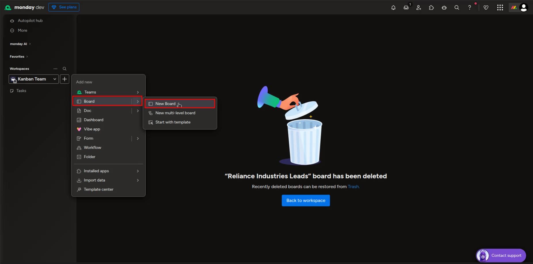This screenshot has height=264, width=533.
Task: Choose Start with template
Action: 180,122
